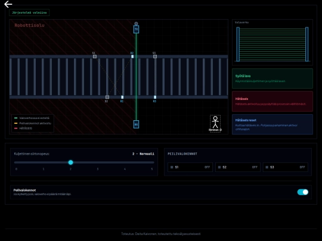Toggle the S2 photocell indicator

pyautogui.click(x=238, y=167)
